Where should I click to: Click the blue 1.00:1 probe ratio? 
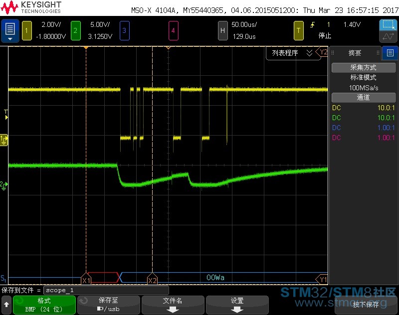(x=386, y=128)
